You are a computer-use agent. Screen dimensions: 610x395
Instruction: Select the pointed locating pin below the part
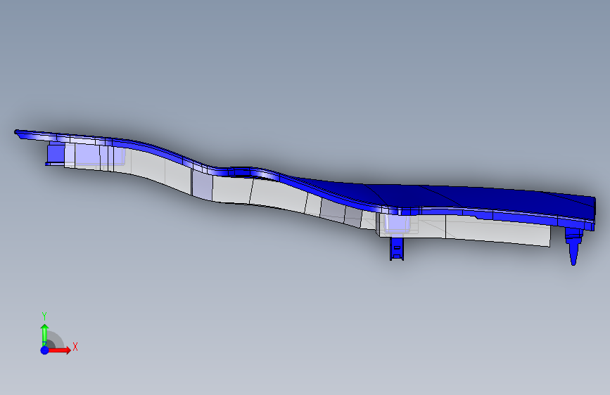[573, 247]
